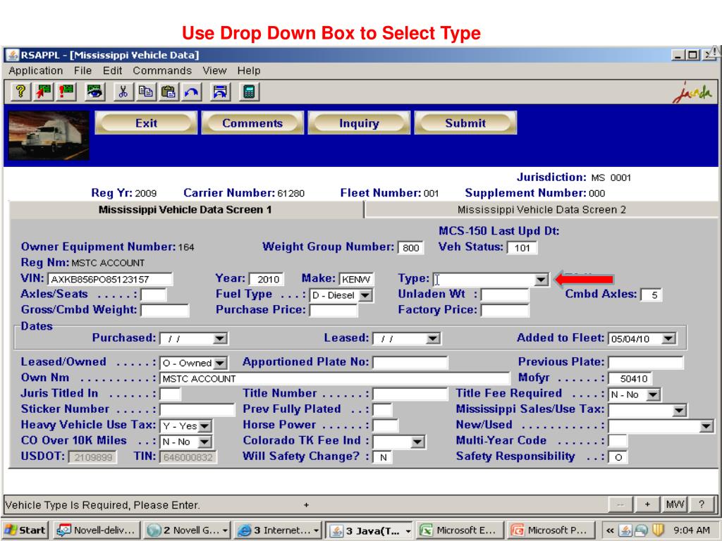The image size is (722, 541).
Task: Click the Windows Start button
Action: click(25, 529)
